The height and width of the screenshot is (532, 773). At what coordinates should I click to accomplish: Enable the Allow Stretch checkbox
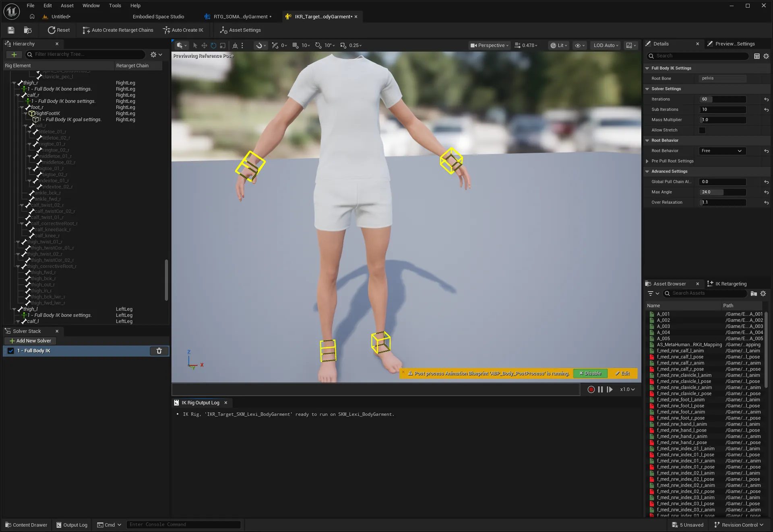pyautogui.click(x=702, y=130)
